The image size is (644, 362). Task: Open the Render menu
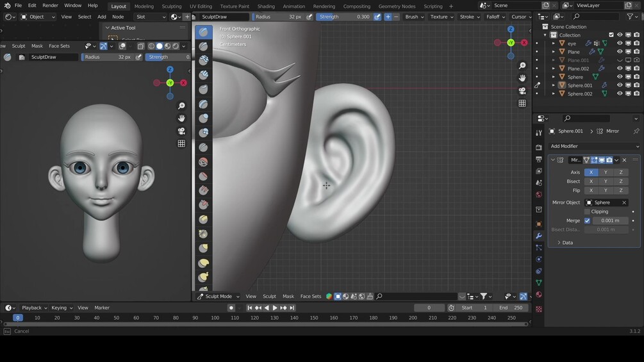coord(50,6)
